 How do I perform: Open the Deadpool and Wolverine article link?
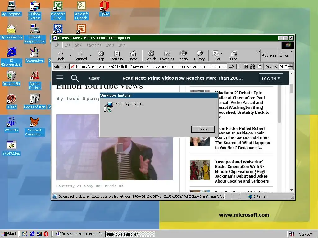click(x=242, y=171)
